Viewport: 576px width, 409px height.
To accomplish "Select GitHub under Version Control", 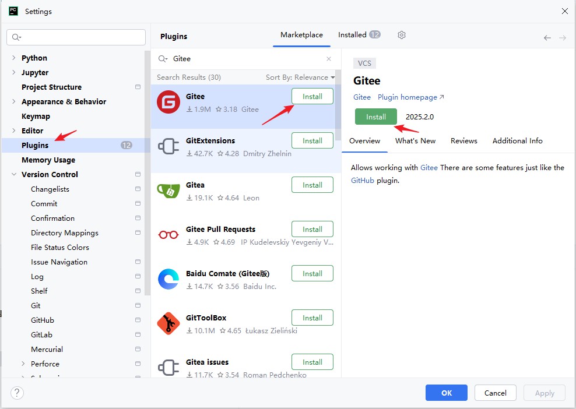I will [x=43, y=320].
